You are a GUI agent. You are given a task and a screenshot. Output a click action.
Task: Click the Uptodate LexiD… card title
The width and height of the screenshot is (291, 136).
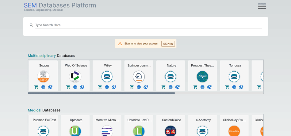tap(140, 120)
